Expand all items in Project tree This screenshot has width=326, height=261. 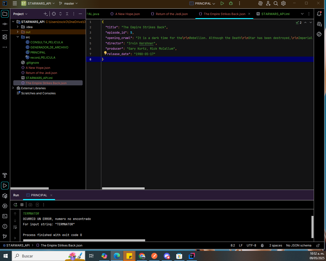[x=60, y=14]
